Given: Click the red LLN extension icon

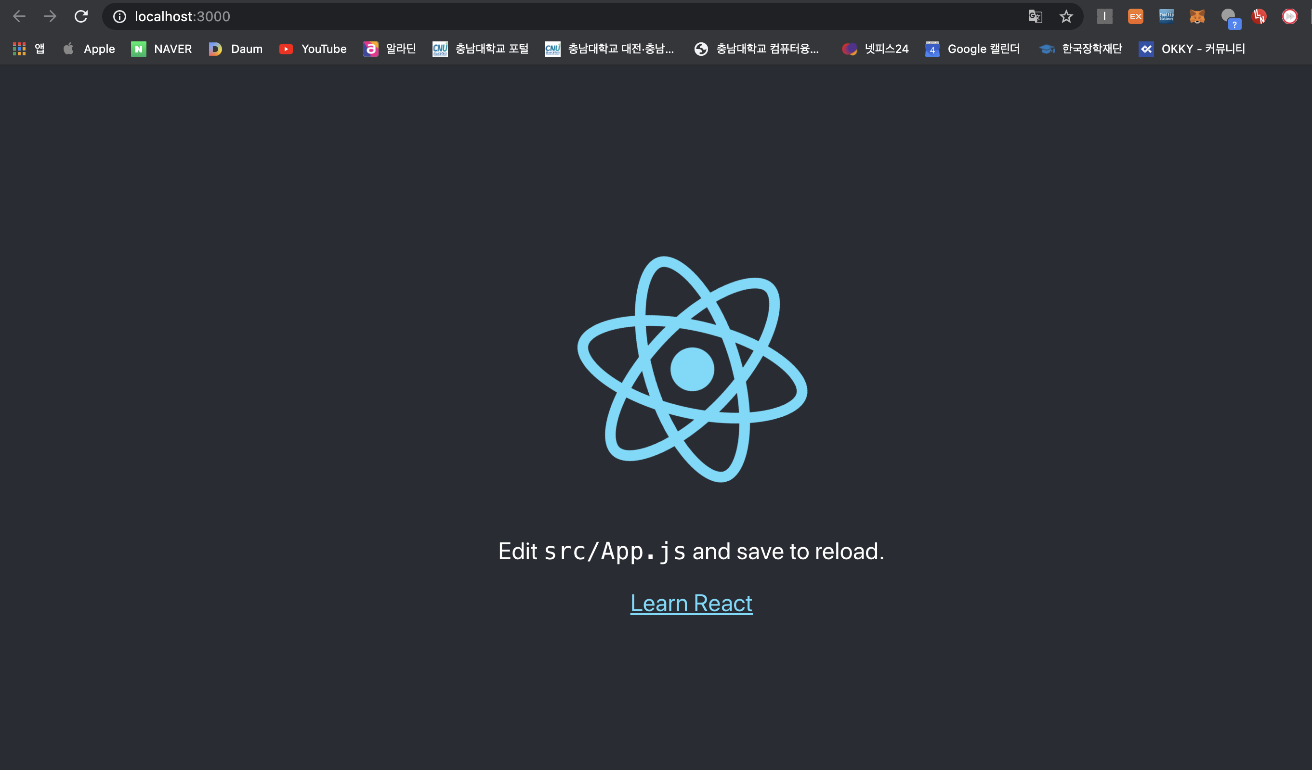Looking at the screenshot, I should (x=1259, y=17).
